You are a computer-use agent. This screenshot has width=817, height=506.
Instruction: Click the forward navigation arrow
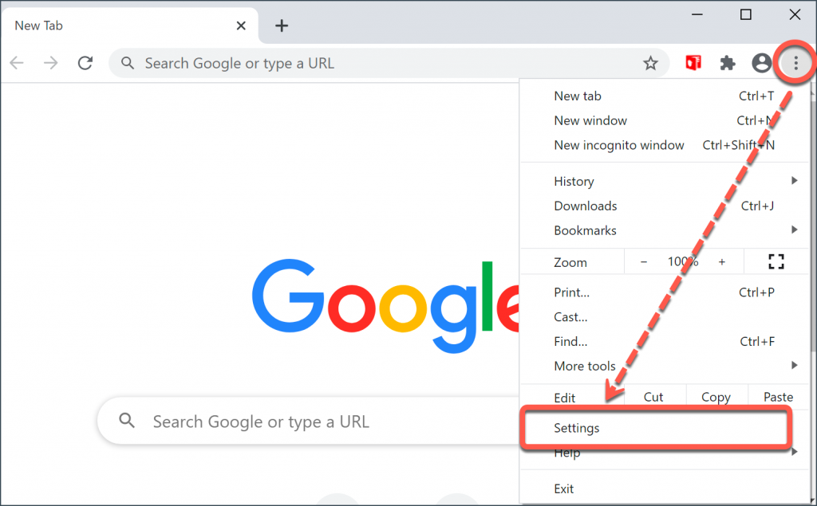[x=50, y=63]
